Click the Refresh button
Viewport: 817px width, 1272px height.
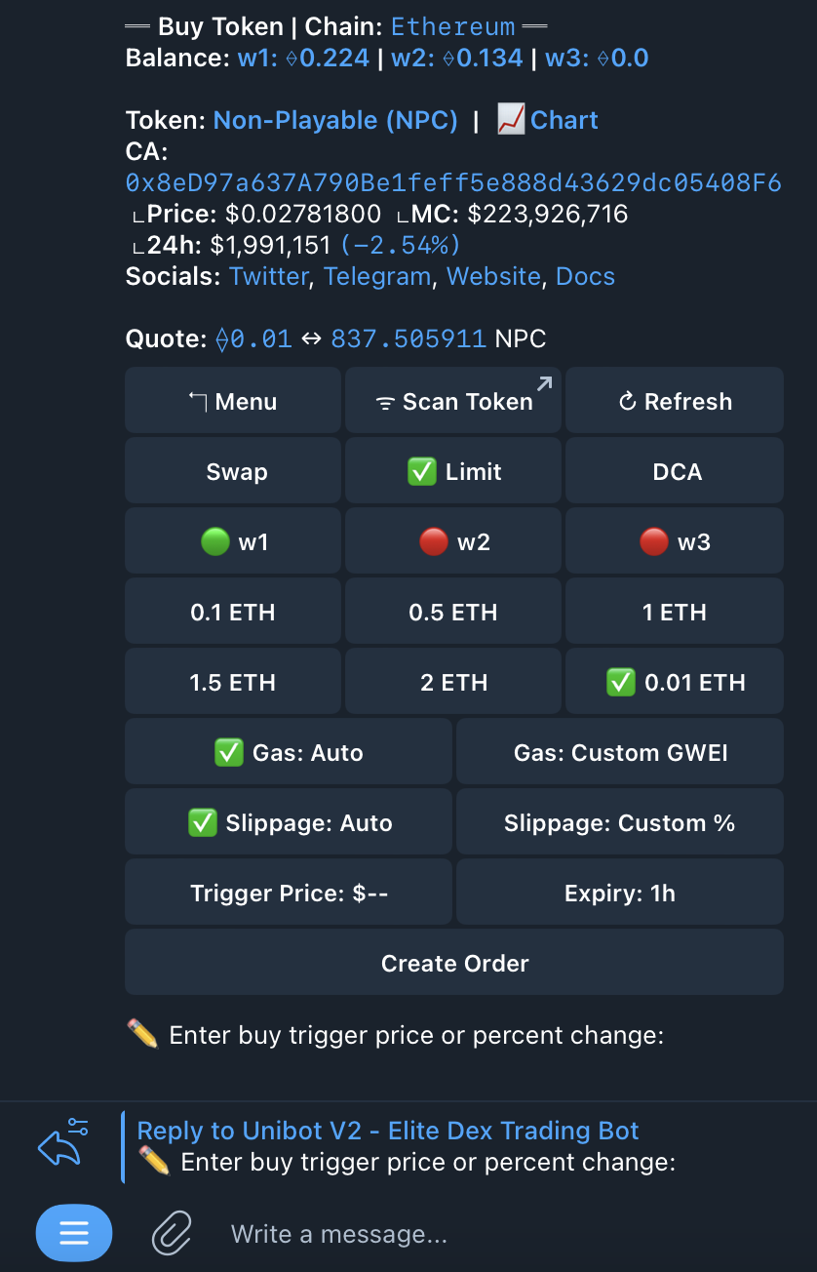tap(675, 401)
